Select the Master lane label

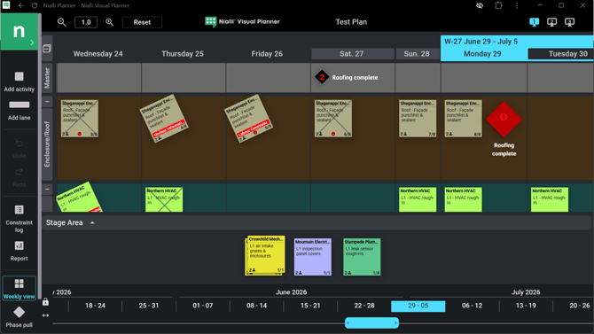coord(47,78)
